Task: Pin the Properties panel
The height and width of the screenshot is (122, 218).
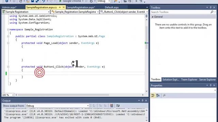Action: [211, 85]
